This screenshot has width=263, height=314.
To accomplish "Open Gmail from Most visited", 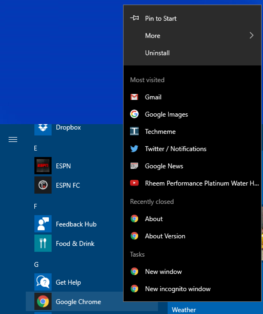I will coord(192,97).
